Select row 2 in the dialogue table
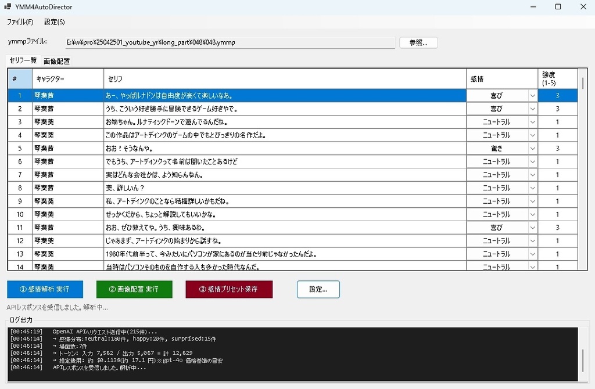 (232, 108)
